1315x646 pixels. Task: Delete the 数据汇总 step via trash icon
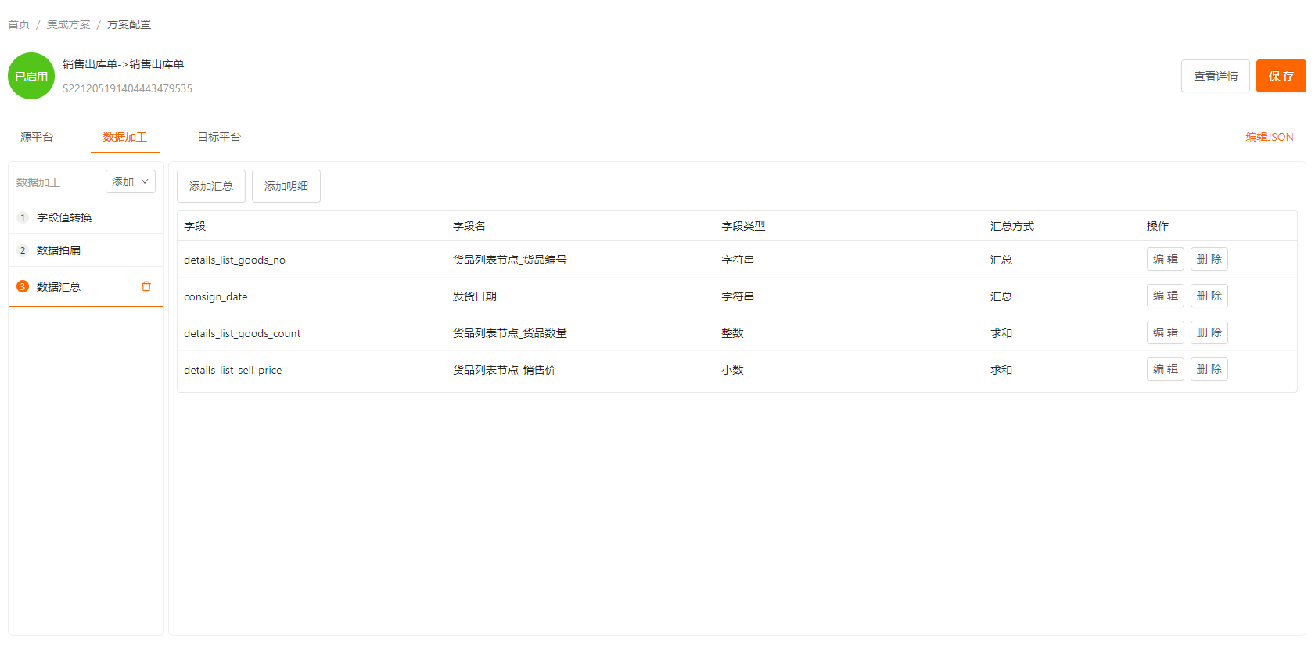coord(146,286)
